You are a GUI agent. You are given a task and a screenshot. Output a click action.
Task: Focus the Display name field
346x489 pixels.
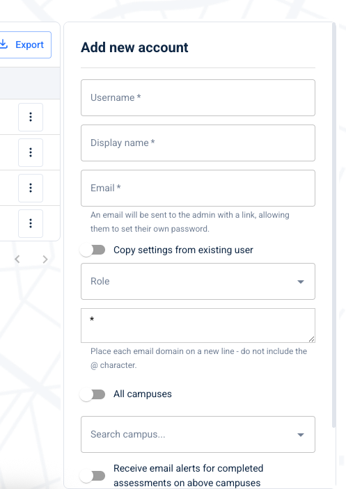pyautogui.click(x=198, y=143)
